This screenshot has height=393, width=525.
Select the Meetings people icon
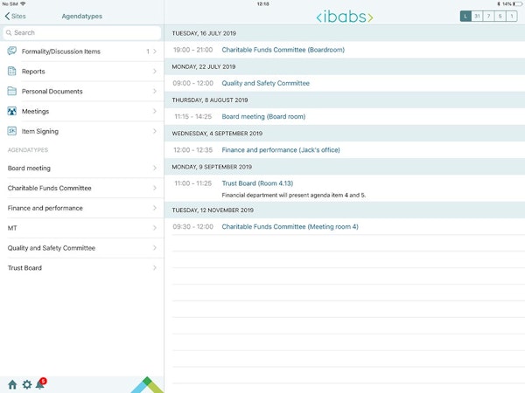point(11,111)
